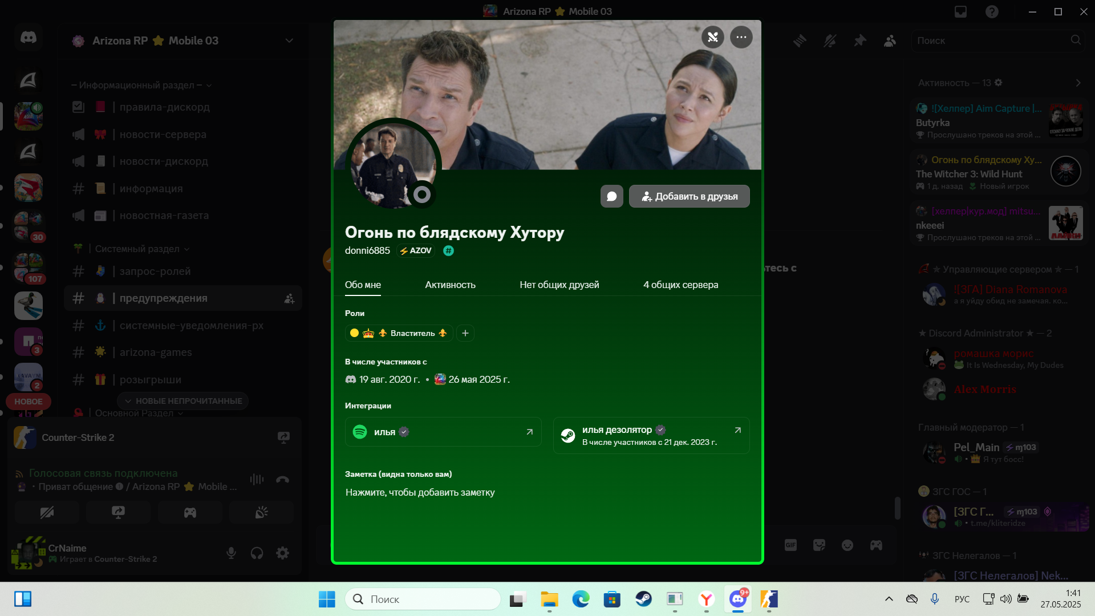Toggle notification settings bell icon
Screen dimensions: 1095x616
point(830,40)
